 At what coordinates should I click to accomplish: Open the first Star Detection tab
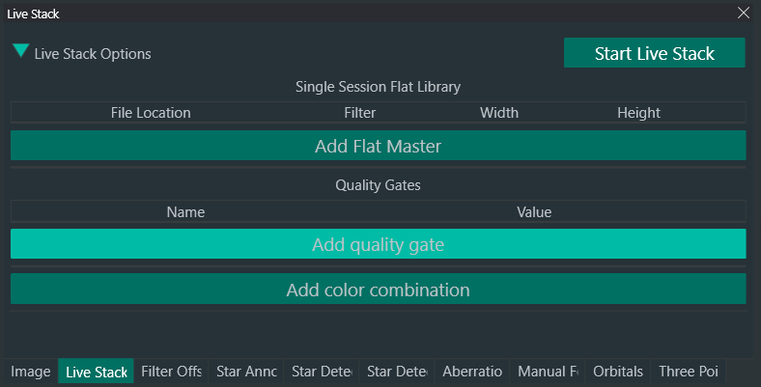322,372
